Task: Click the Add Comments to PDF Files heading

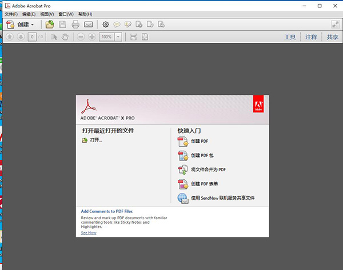Action: point(107,211)
